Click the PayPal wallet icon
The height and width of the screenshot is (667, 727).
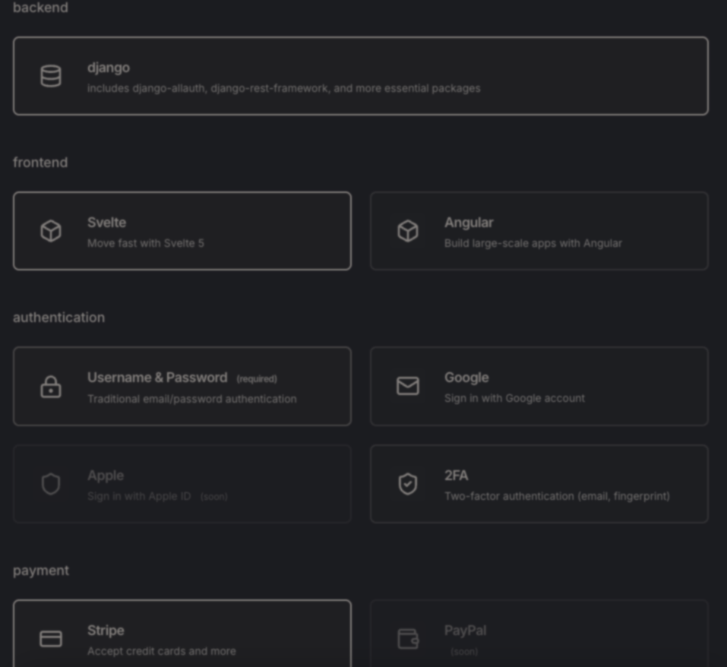(x=408, y=639)
